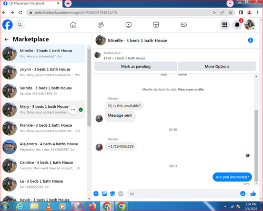Open Frankie conversation in the list

coord(43,128)
